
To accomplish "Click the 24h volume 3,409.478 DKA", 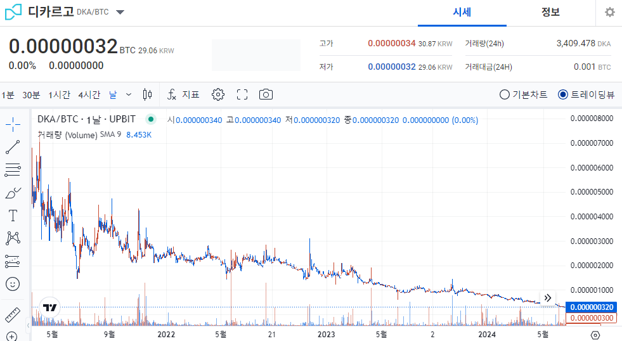I will point(583,43).
